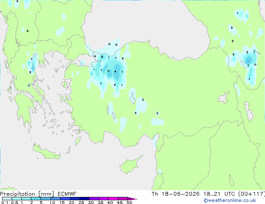Viewport: 265px width, 204px height.
Task: Click the '50' legend scale label
Action: (x=129, y=202)
